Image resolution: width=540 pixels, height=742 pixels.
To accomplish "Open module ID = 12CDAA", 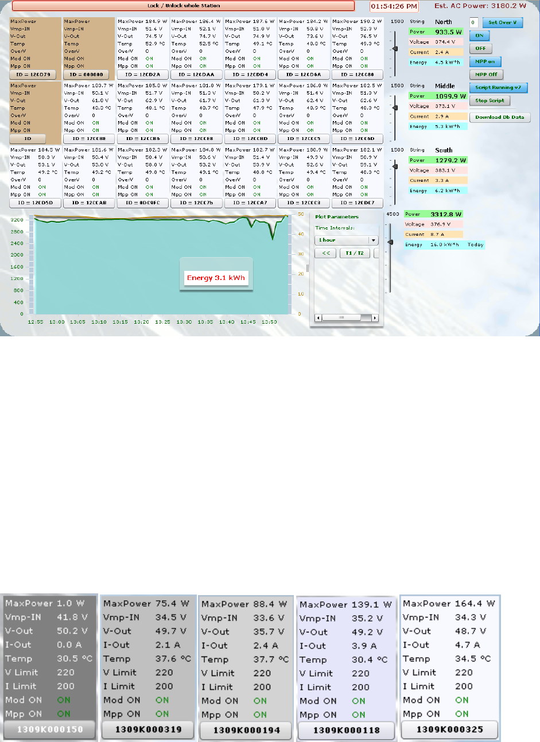I will [x=196, y=74].
